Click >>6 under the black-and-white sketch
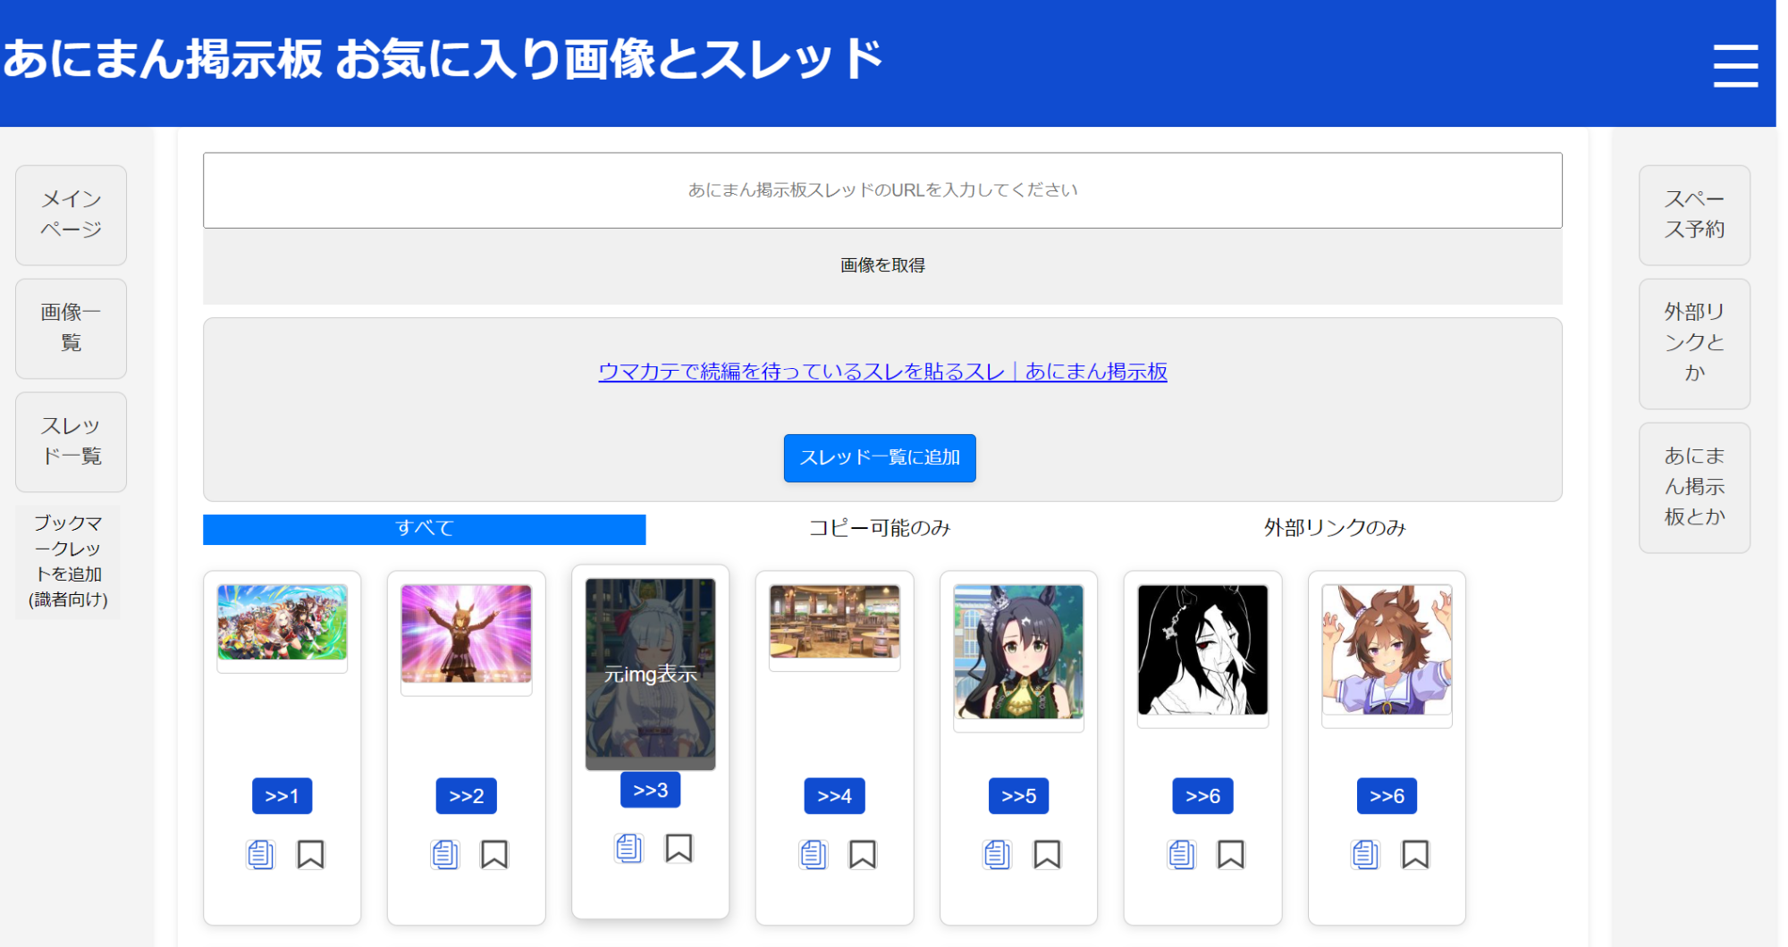1788x947 pixels. [x=1203, y=796]
